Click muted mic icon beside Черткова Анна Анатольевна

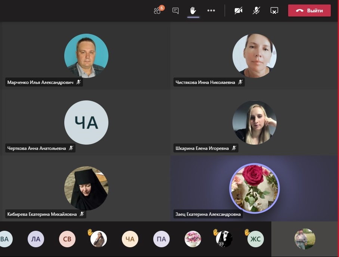coord(71,148)
